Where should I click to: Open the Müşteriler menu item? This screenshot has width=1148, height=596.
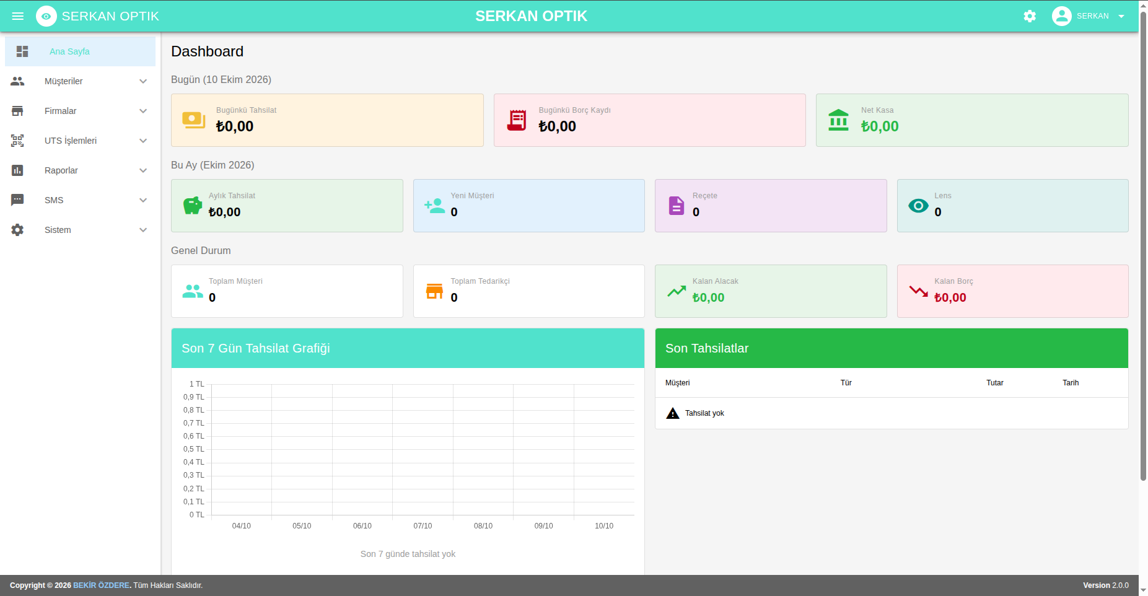[x=80, y=81]
